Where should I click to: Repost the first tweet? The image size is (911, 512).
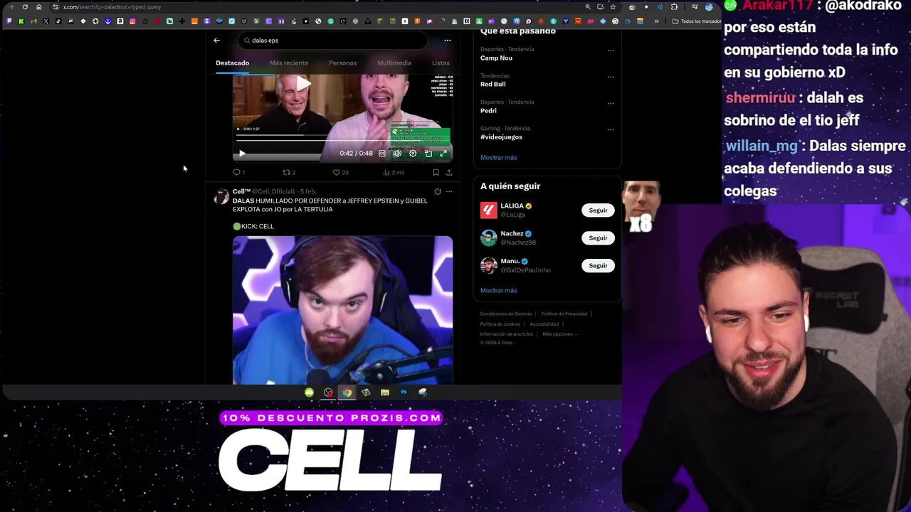[x=288, y=172]
